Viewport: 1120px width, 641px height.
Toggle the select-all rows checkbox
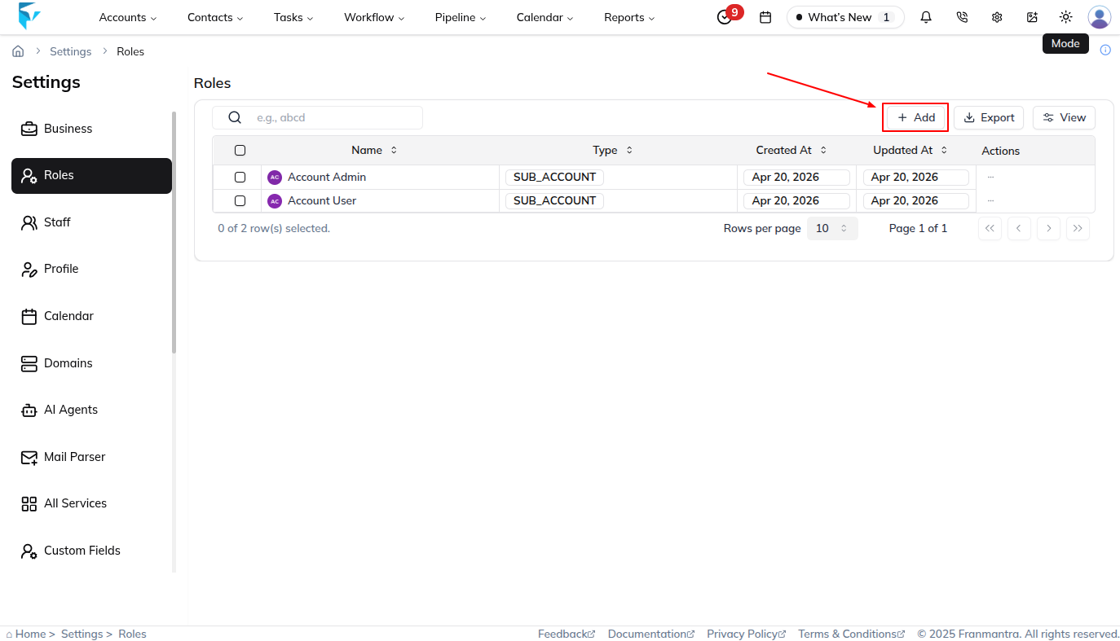click(240, 151)
